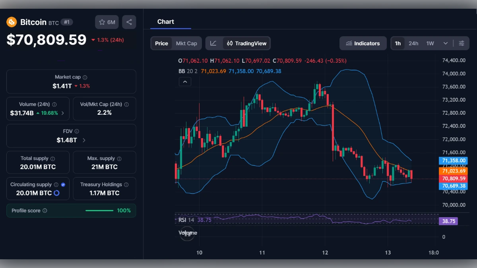Click the verified badge on Circulating supply
477x268 pixels.
point(62,184)
